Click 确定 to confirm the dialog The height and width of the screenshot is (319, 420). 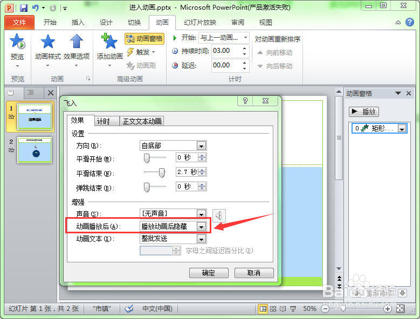(x=209, y=273)
